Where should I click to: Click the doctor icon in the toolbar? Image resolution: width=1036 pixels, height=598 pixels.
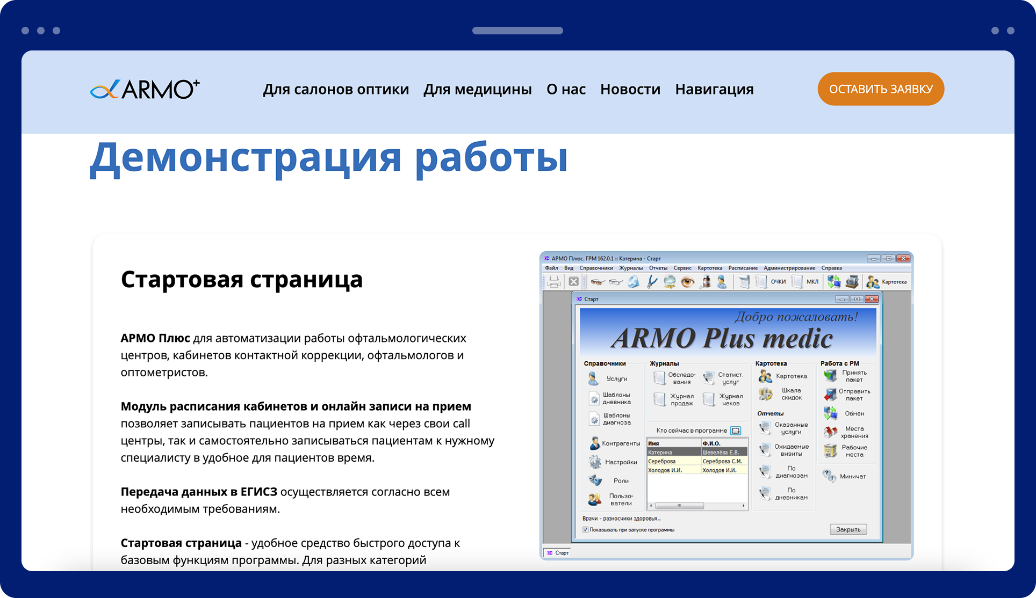[x=722, y=282]
